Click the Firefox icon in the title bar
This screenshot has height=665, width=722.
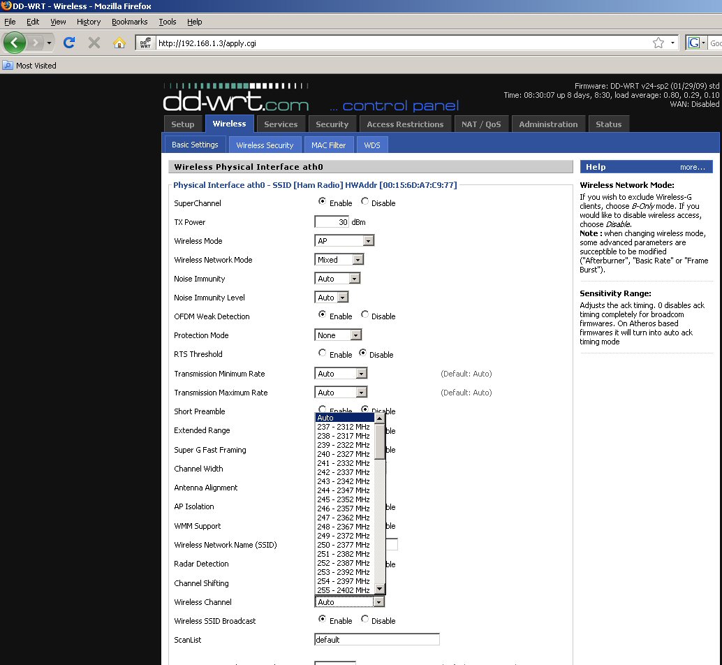pyautogui.click(x=6, y=6)
